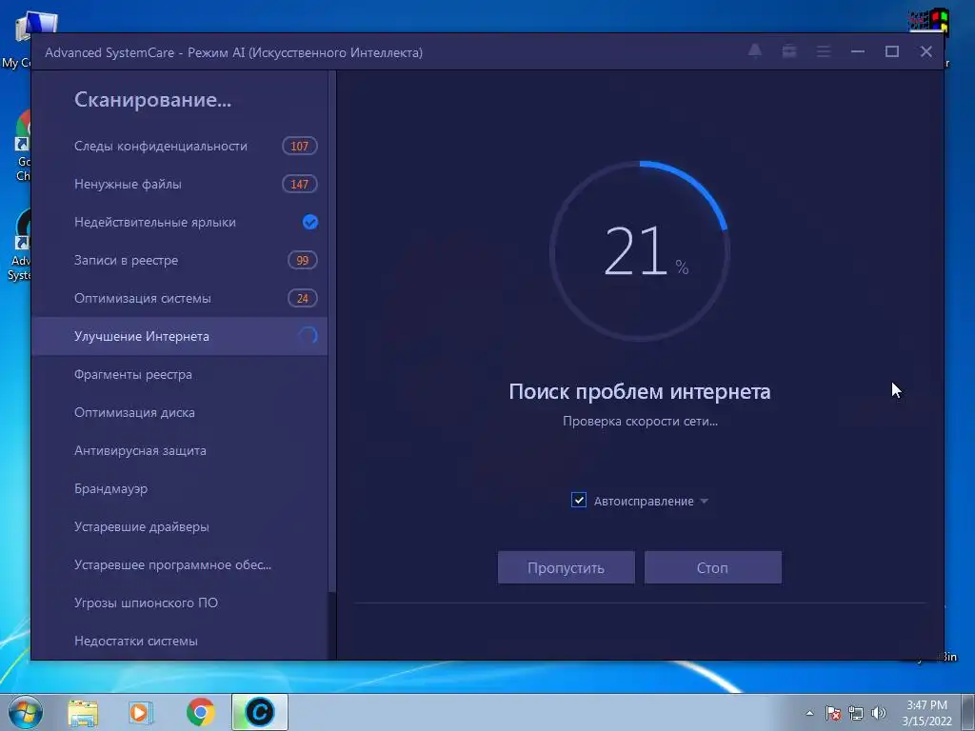Click the blue checkmark for invalid shortcuts
This screenshot has height=731, width=975.
(309, 222)
